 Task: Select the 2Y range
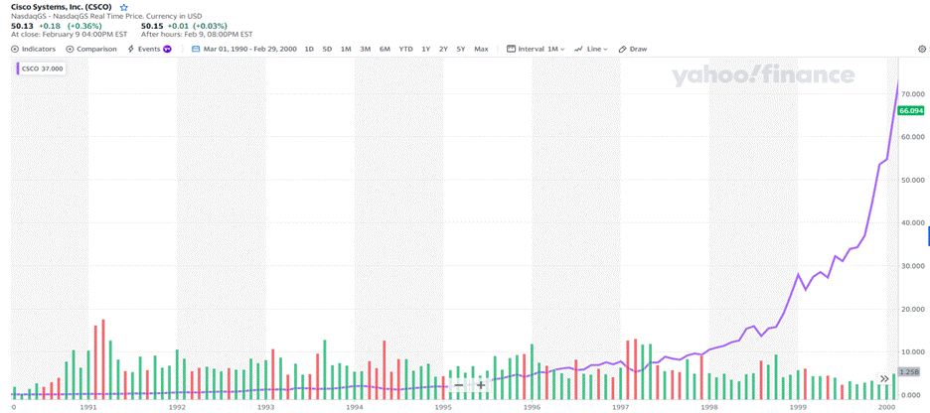[x=443, y=50]
